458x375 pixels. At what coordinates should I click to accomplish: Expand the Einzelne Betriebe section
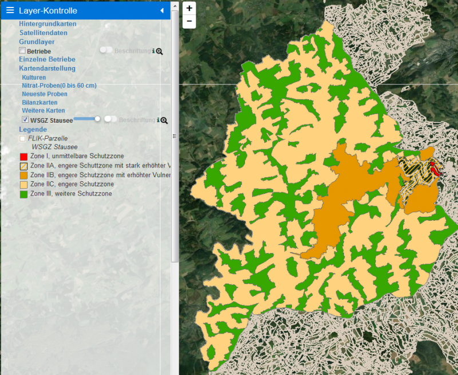(x=47, y=59)
